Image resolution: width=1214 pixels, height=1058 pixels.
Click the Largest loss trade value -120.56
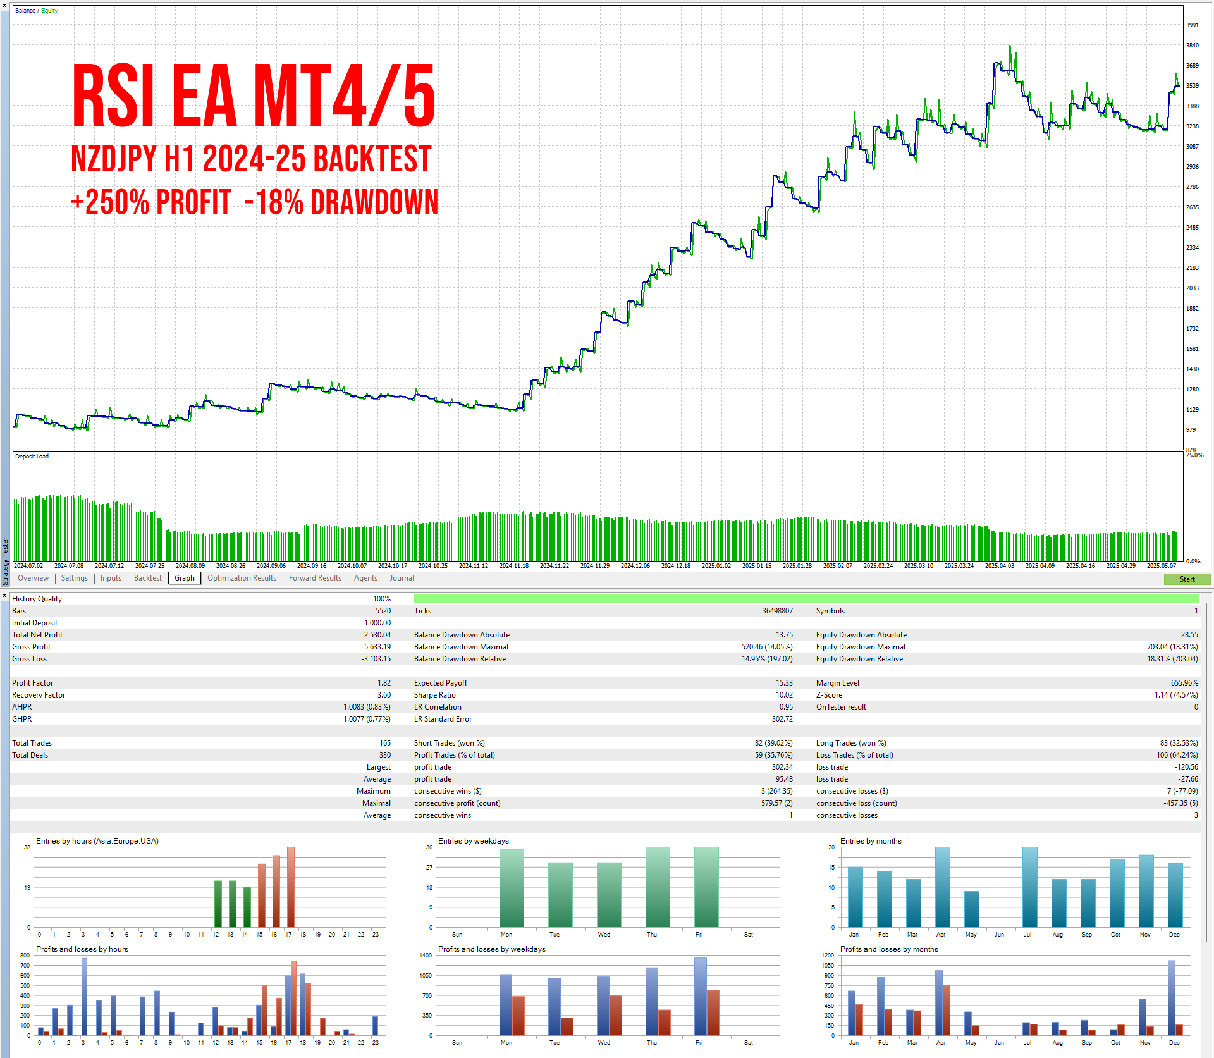(1186, 767)
